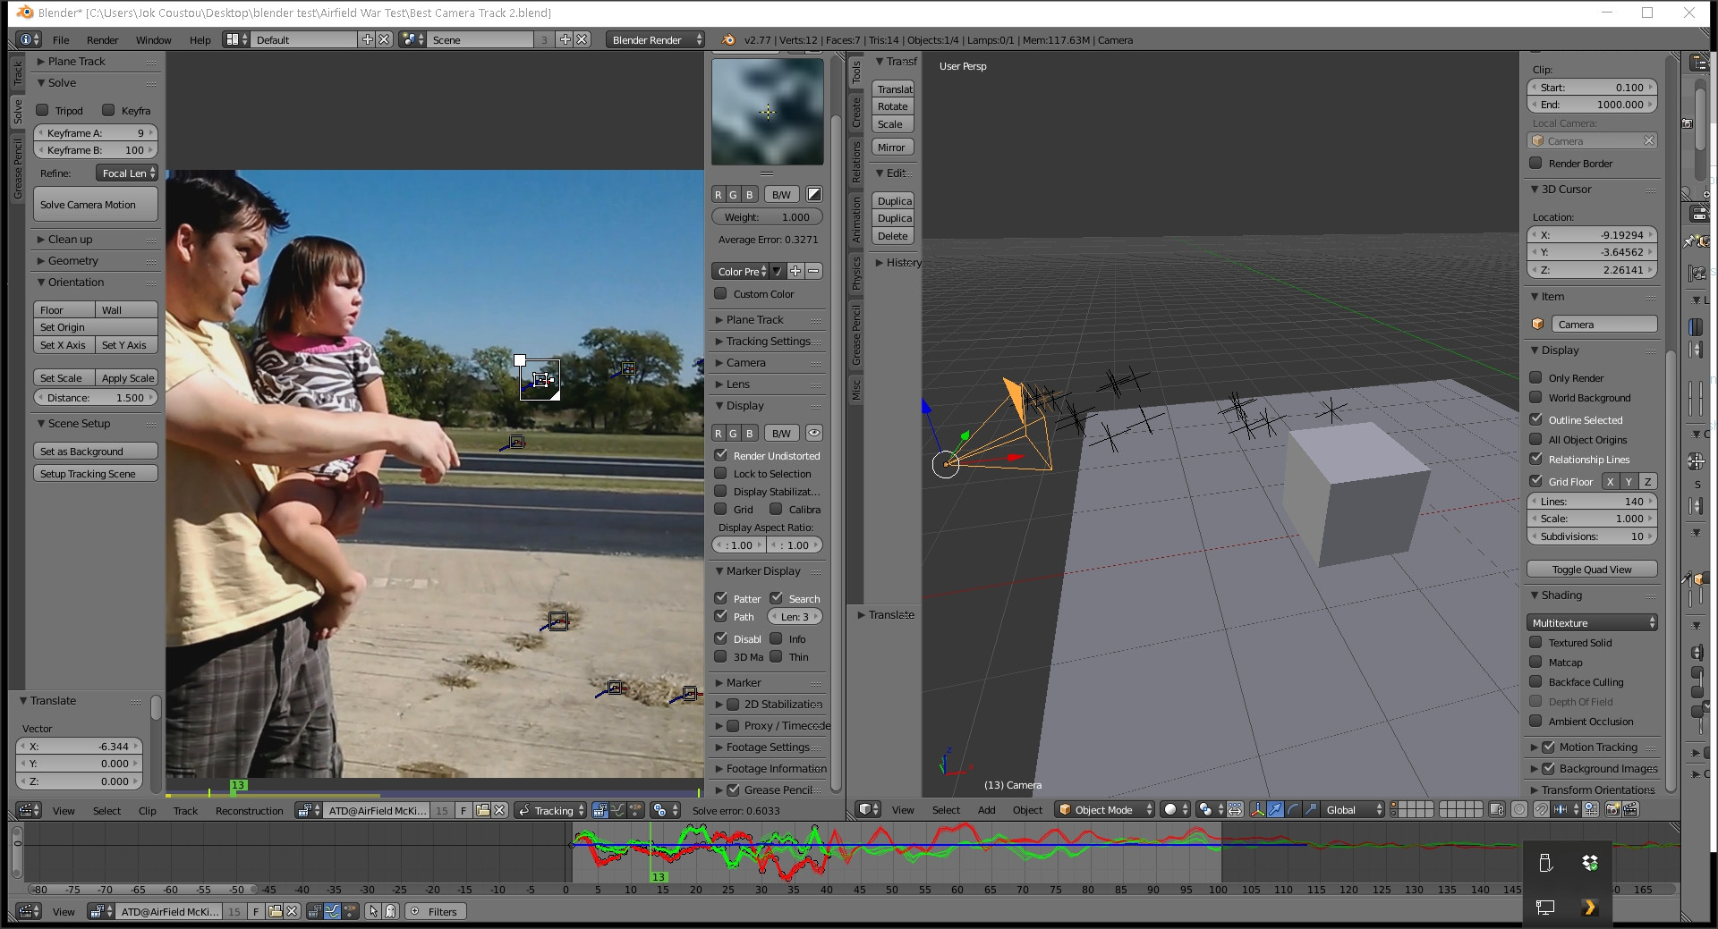Toggle snap magnet icon in 3D header
Viewport: 1718px width, 929px height.
pos(1541,809)
